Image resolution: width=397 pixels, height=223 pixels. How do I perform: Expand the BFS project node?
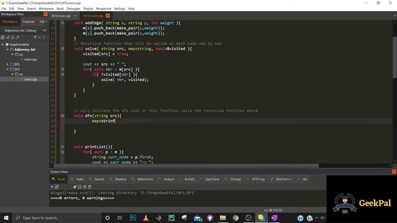coord(7,64)
